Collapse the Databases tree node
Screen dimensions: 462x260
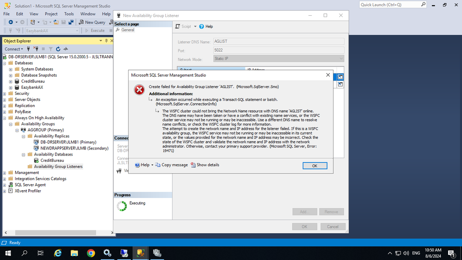click(x=5, y=63)
